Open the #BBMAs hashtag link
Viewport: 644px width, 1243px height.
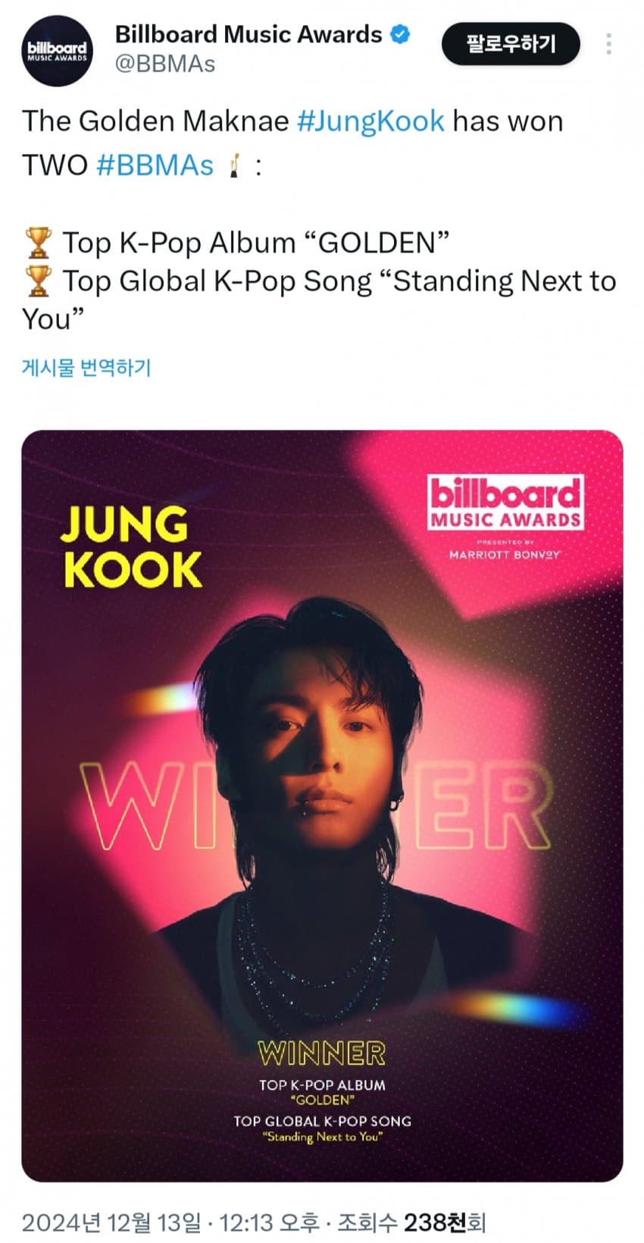(x=155, y=165)
